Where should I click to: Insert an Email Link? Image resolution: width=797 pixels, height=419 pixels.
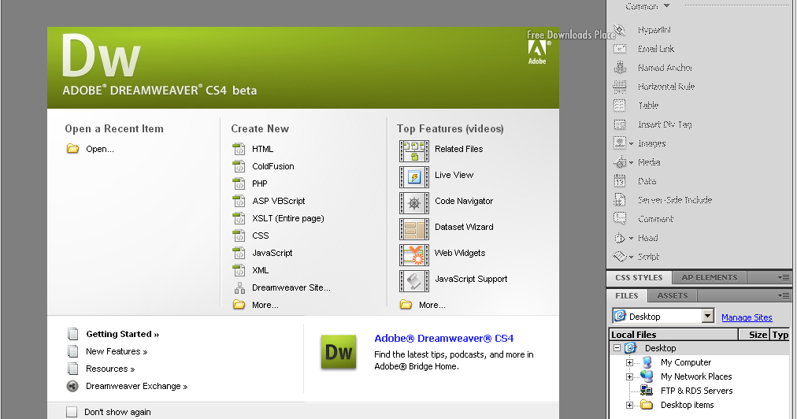click(x=656, y=49)
